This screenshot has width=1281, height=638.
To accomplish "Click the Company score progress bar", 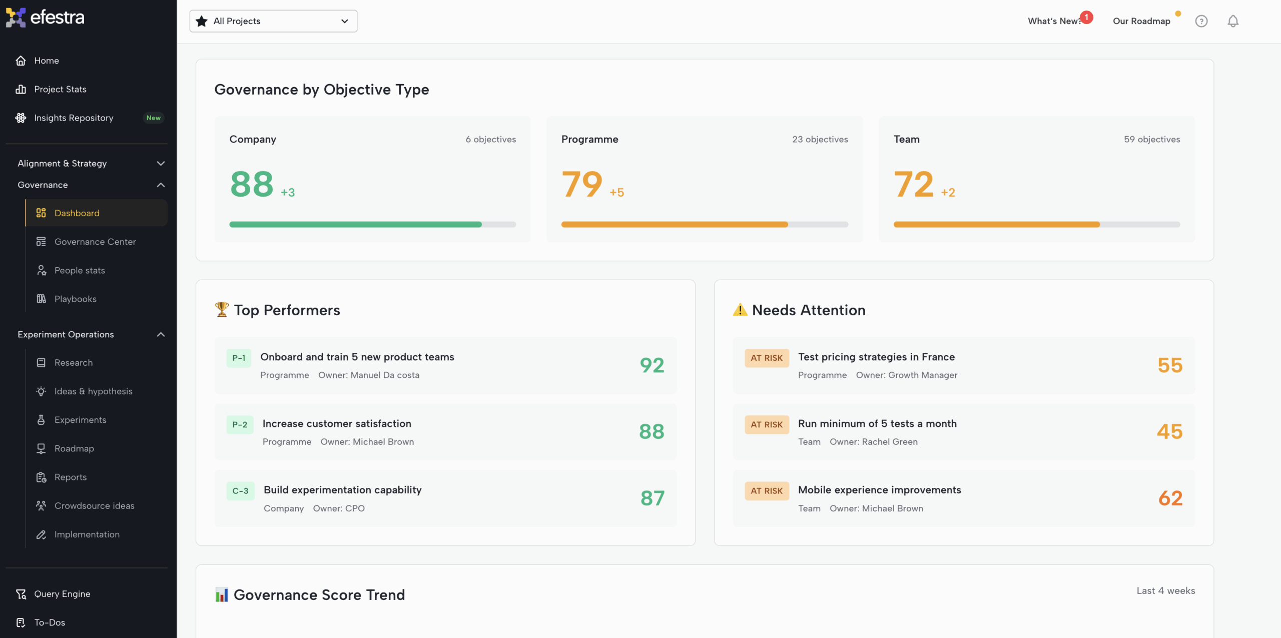I will [x=372, y=225].
